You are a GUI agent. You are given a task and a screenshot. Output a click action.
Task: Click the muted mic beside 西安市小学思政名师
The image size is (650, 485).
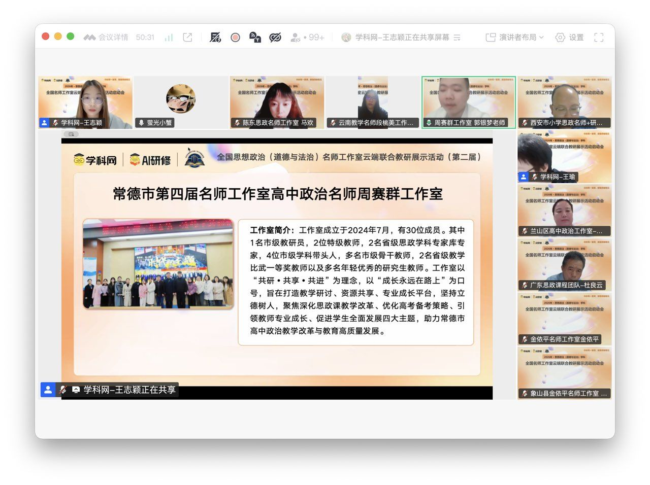click(525, 123)
